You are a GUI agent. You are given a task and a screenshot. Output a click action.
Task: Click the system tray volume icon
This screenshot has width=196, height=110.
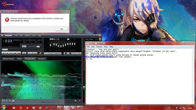coord(177,108)
